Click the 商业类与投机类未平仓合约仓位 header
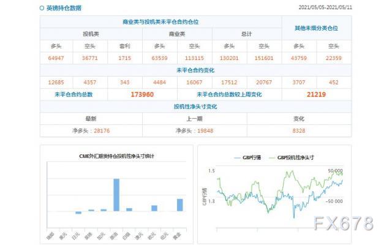Screen dimensions: 392x245 [x=160, y=22]
